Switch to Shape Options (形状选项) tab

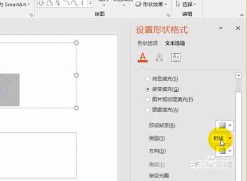pos(148,43)
